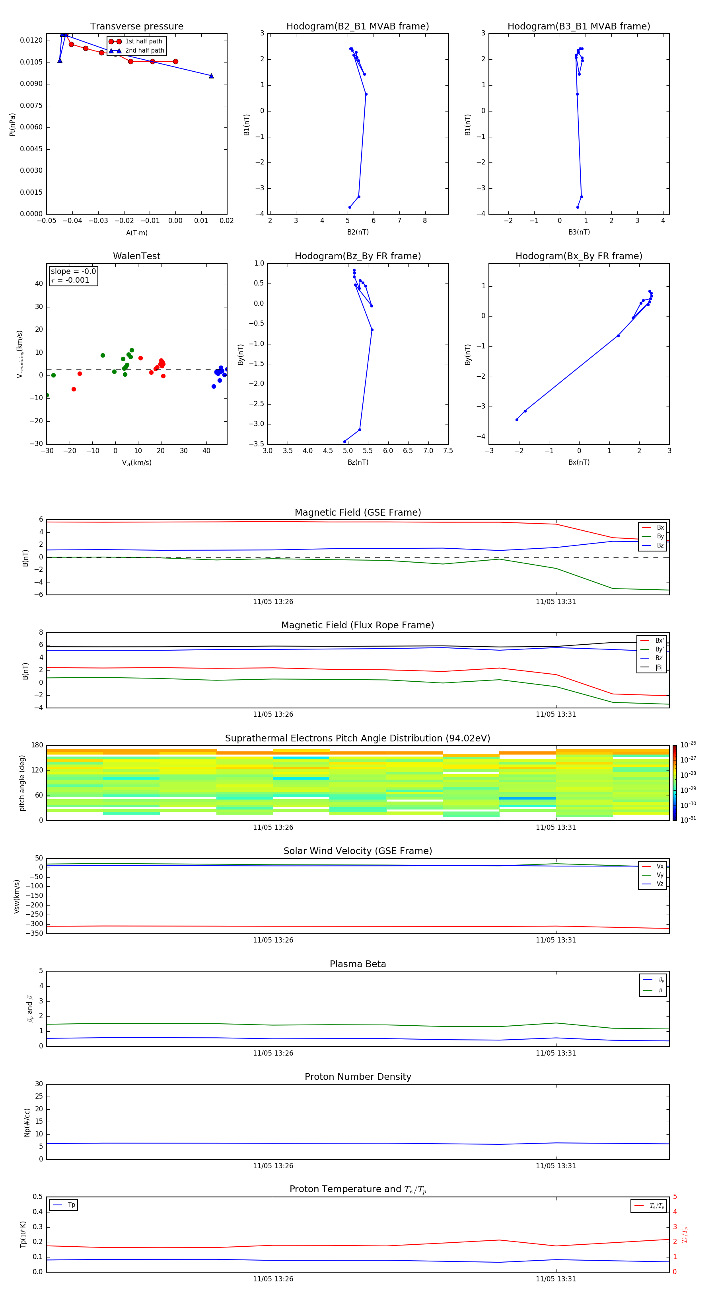This screenshot has width=716, height=1314.
Task: Select the 'Tp' legend entry
Action: pyautogui.click(x=64, y=1205)
